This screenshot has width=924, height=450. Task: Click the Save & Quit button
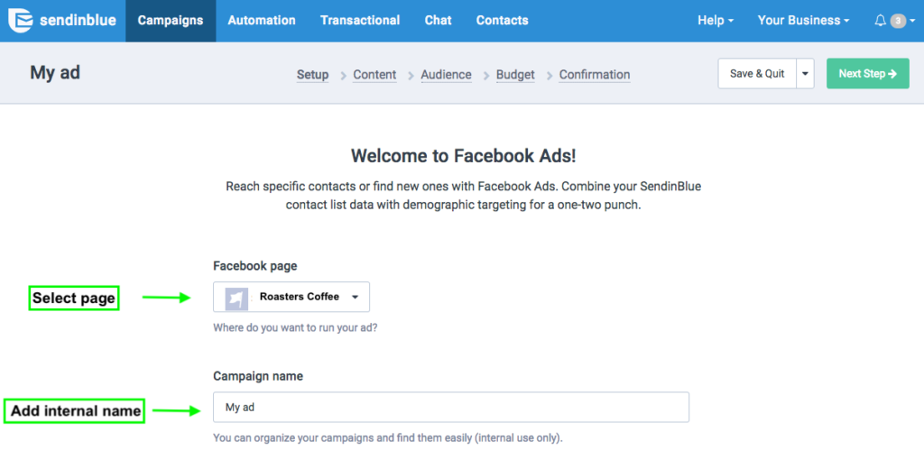click(x=757, y=74)
